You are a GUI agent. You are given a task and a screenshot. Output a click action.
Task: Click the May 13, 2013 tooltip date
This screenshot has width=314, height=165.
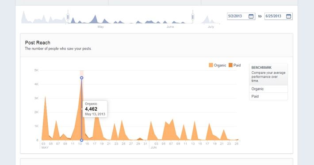click(x=95, y=114)
